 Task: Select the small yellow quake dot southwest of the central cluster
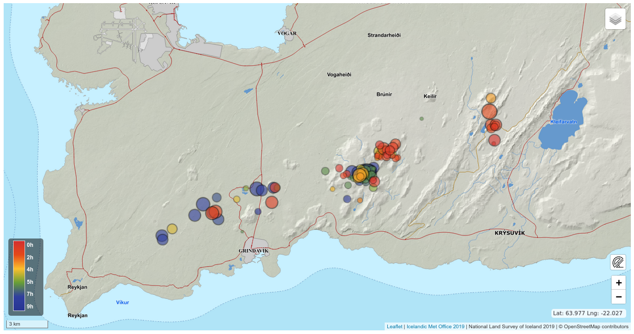point(332,189)
